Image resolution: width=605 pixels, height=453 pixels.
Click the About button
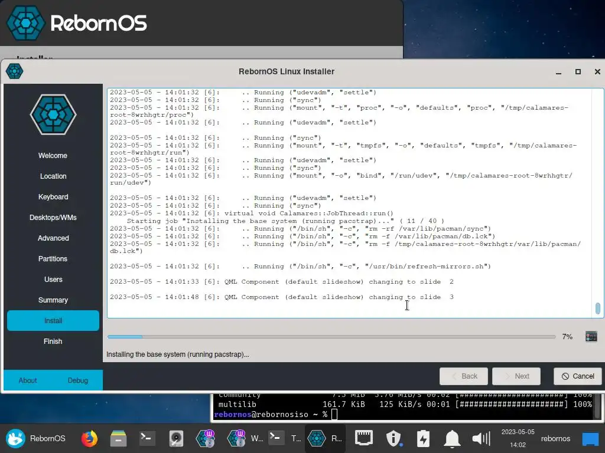coord(28,380)
